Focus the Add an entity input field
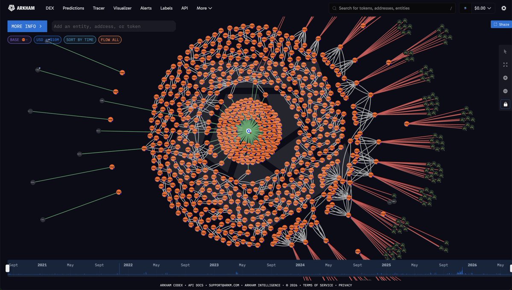512x290 pixels. (114, 26)
